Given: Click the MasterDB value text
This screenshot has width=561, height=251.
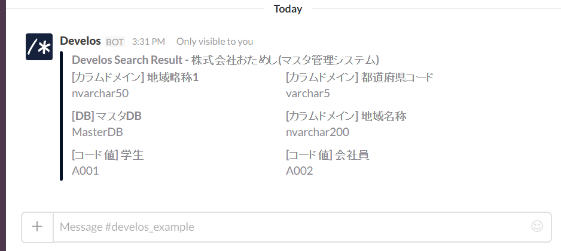Looking at the screenshot, I should [x=97, y=132].
